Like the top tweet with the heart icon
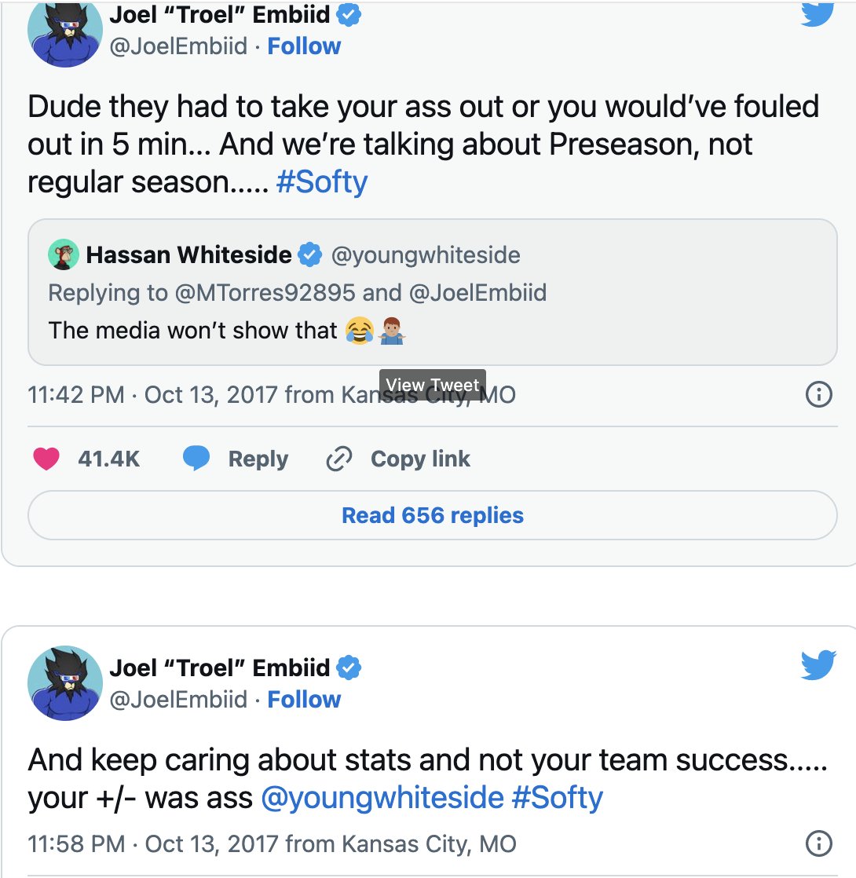856x878 pixels. (x=47, y=459)
